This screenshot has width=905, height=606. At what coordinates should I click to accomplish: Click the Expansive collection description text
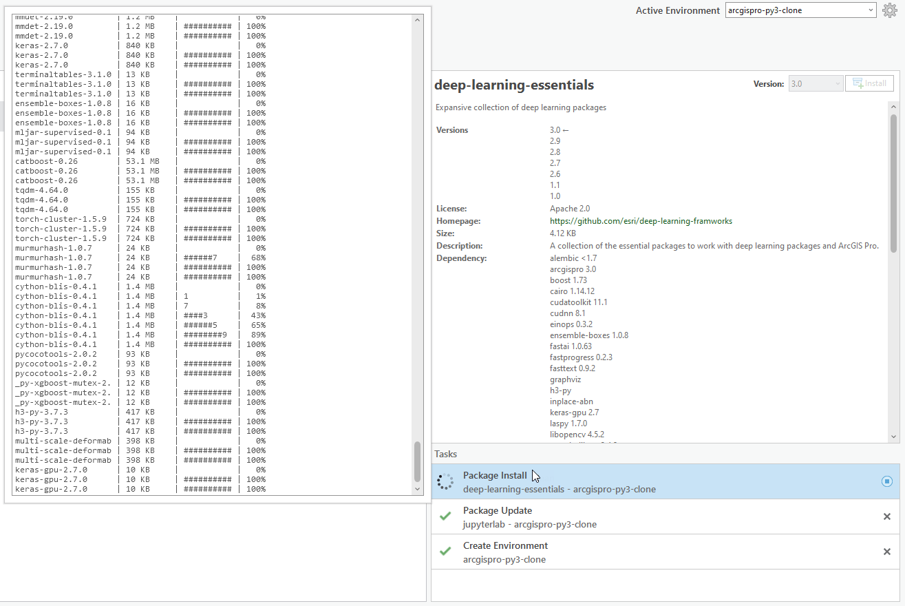[521, 107]
